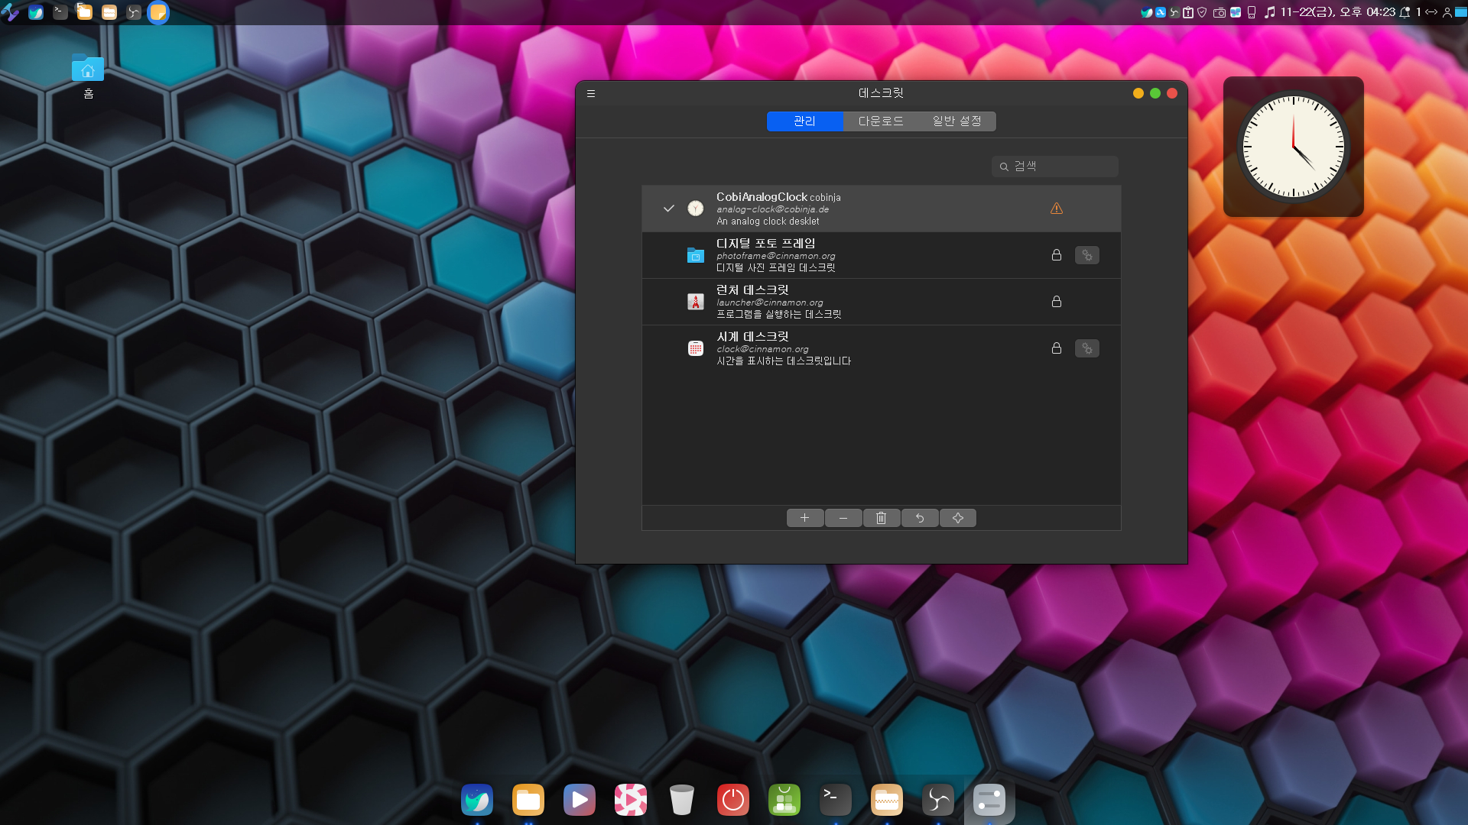
Task: Click the analog clock desklet on desktop
Action: [1294, 146]
